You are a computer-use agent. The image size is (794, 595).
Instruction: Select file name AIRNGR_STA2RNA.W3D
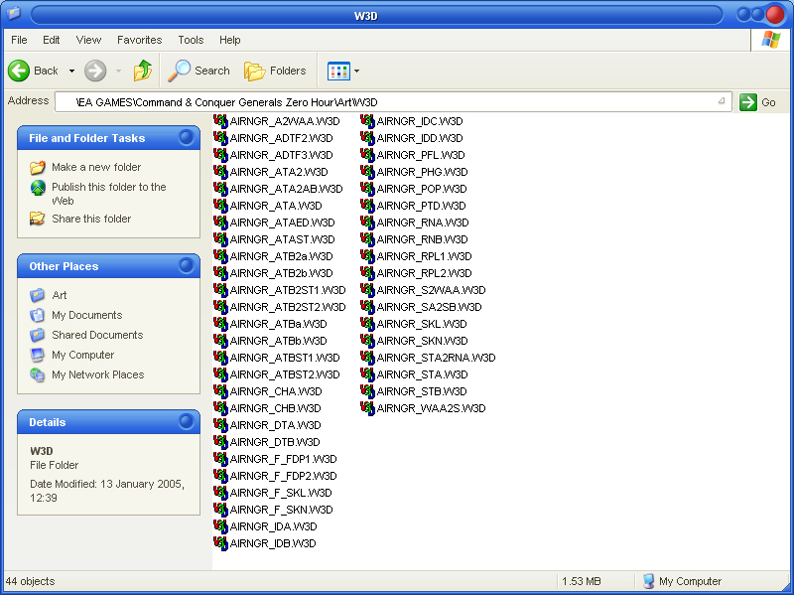(x=436, y=358)
